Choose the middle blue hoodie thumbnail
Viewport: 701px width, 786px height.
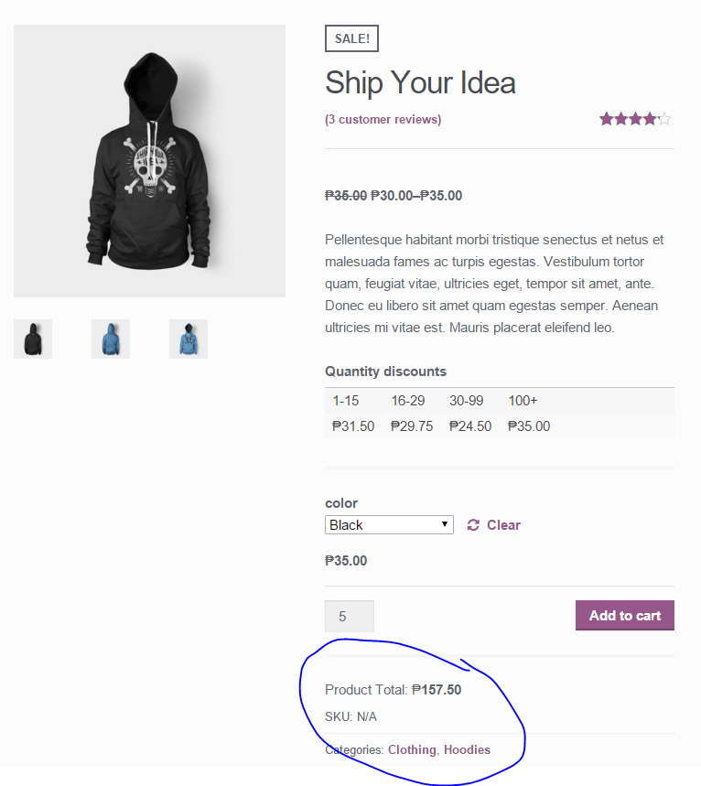(111, 339)
